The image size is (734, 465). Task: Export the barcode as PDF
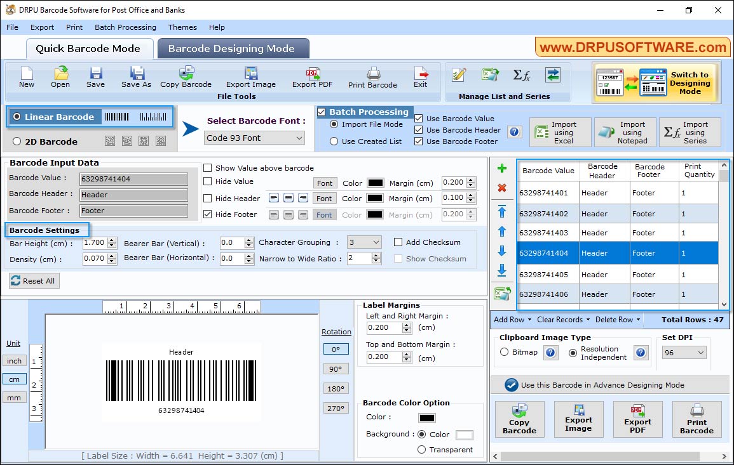tap(312, 76)
